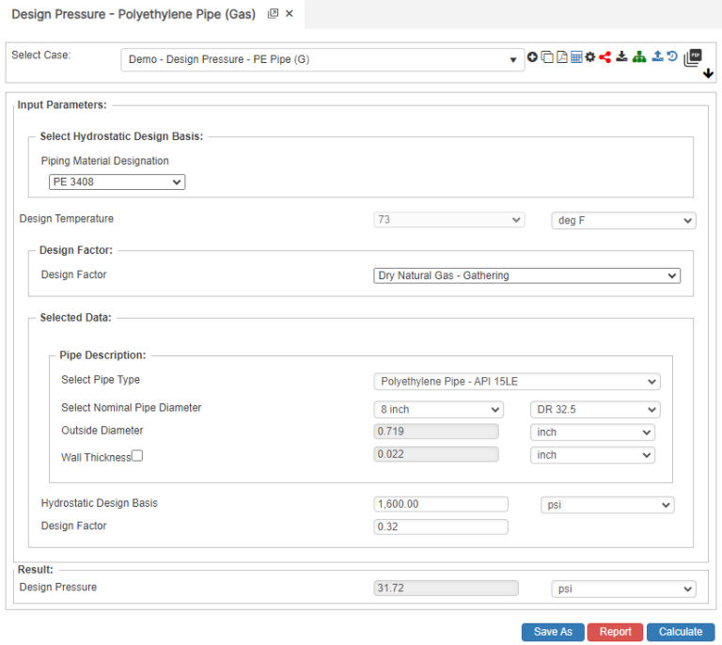Click the red share icon

(604, 57)
